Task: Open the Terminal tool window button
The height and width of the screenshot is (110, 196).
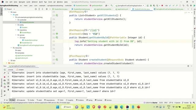Action: (x=99, y=100)
